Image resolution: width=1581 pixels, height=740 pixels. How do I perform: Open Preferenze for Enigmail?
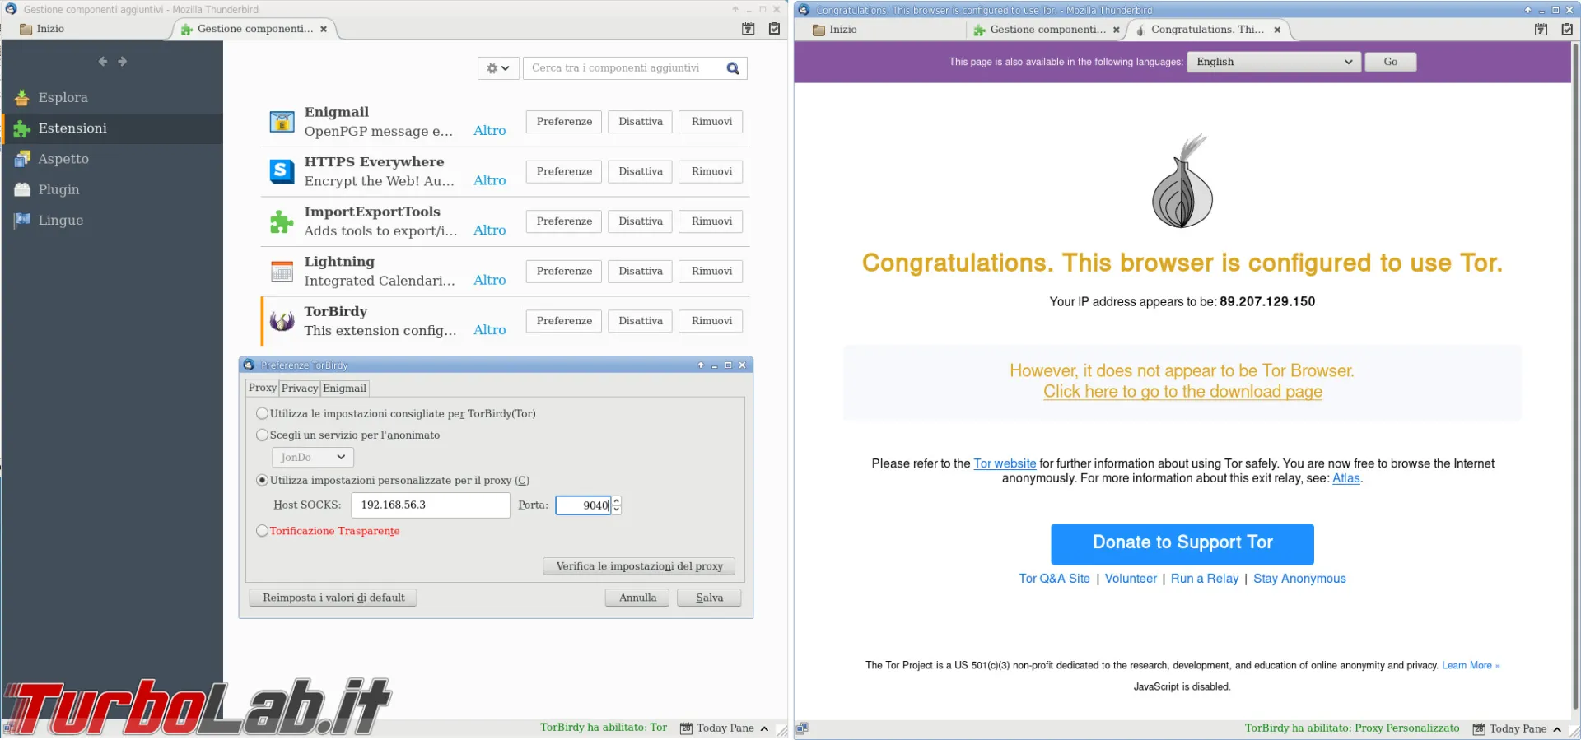[x=564, y=122]
